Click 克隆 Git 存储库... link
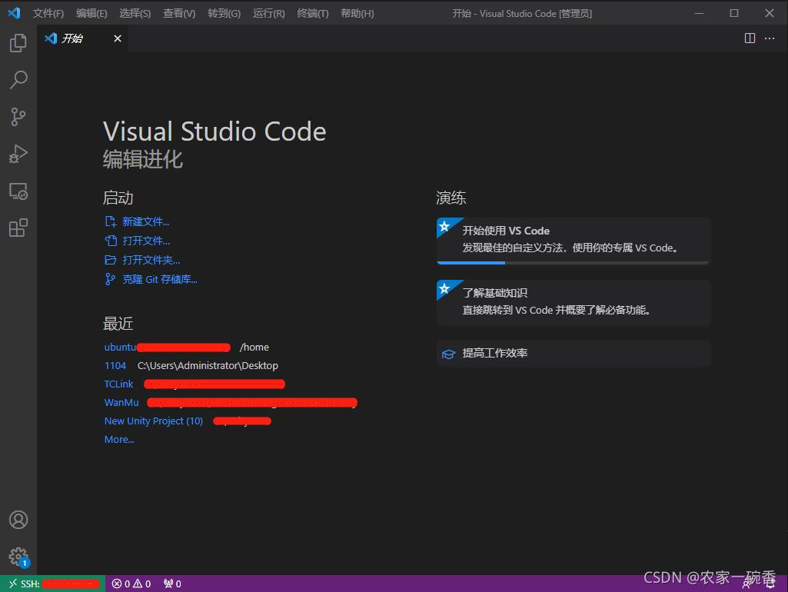Image resolution: width=788 pixels, height=592 pixels. click(159, 279)
